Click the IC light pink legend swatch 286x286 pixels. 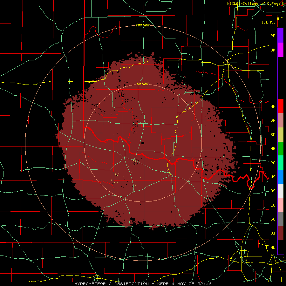point(281,205)
